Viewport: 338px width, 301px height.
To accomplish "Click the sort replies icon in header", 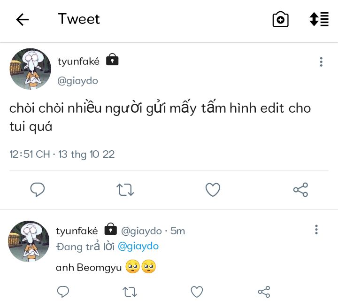I will tap(319, 19).
